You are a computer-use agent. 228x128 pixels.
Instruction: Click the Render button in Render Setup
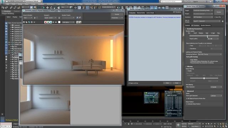tap(219, 12)
